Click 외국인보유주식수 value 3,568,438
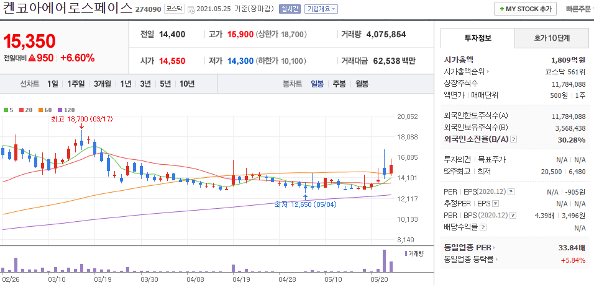The height and width of the screenshot is (285, 594). click(570, 128)
